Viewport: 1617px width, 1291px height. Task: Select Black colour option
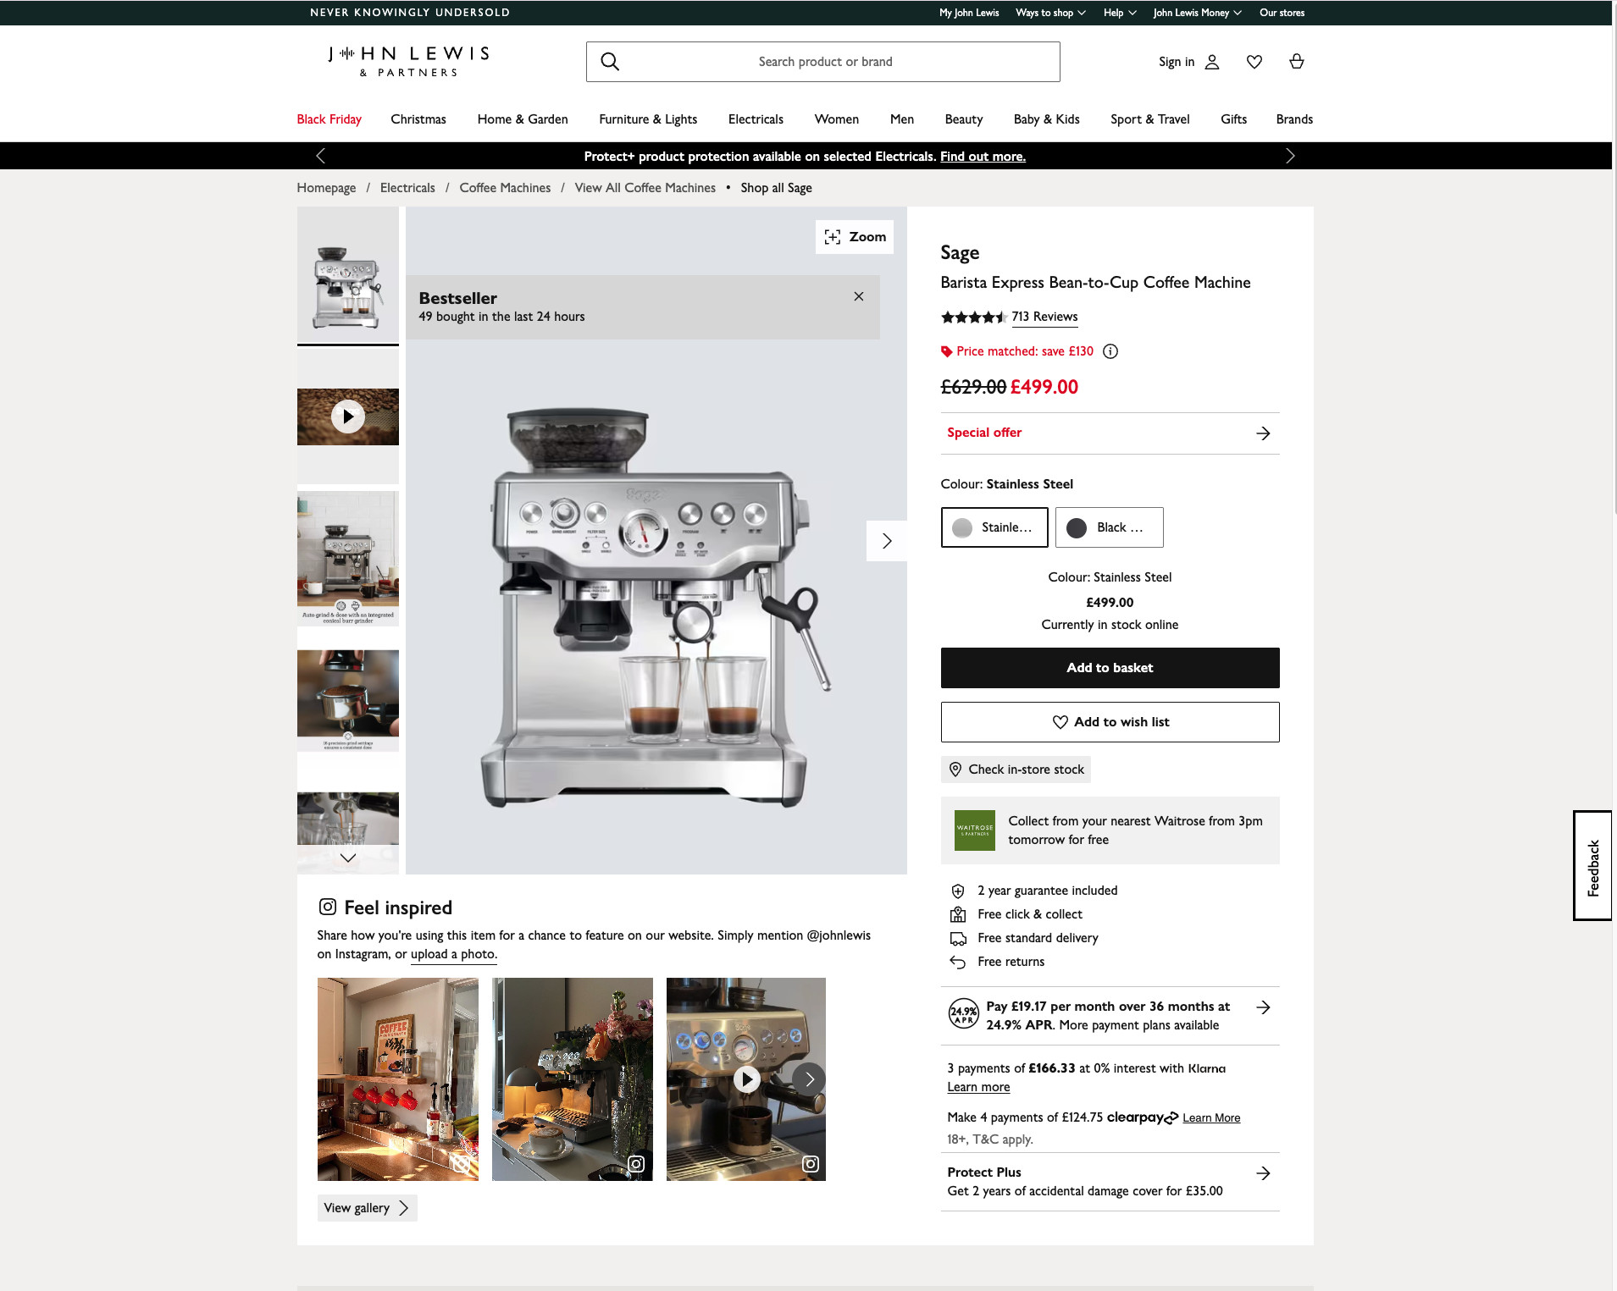click(1109, 527)
